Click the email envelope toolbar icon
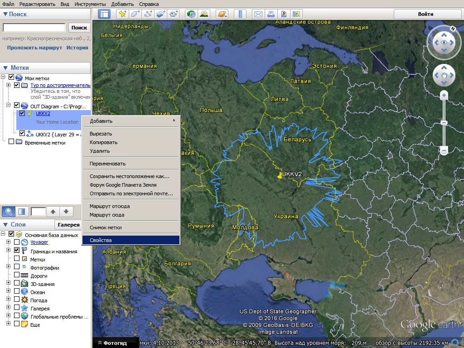 point(258,14)
